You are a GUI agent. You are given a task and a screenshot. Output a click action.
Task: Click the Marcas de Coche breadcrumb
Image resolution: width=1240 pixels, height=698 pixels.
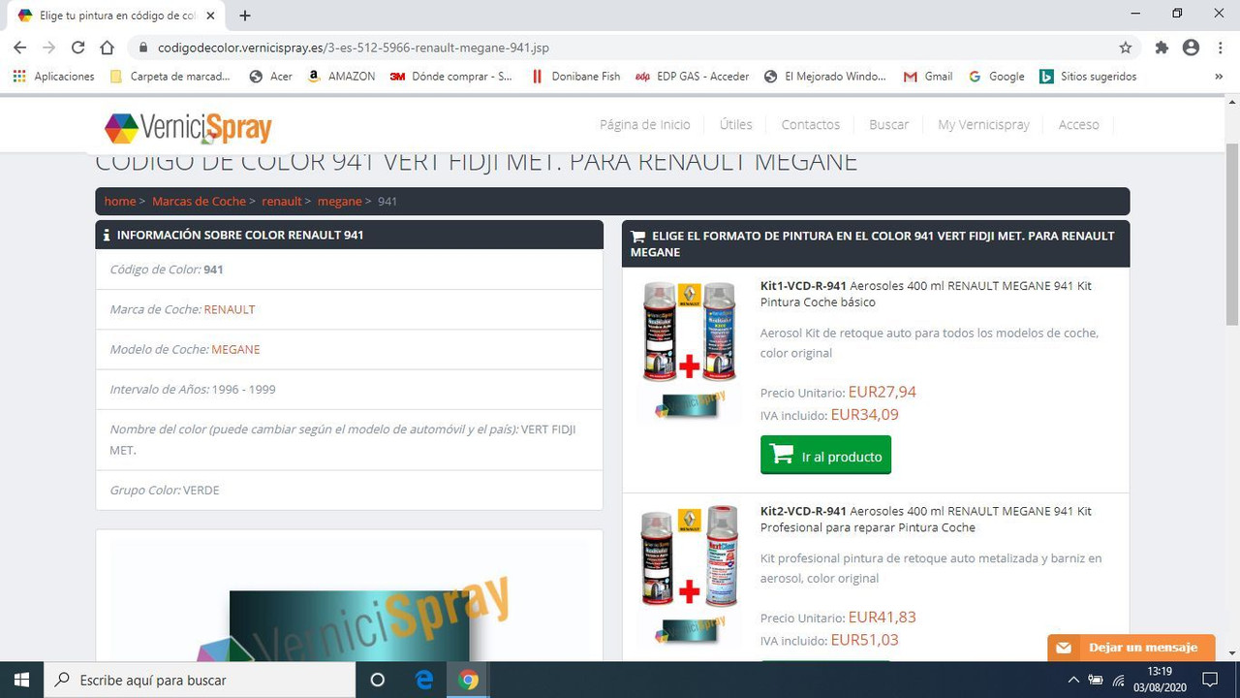tap(199, 201)
